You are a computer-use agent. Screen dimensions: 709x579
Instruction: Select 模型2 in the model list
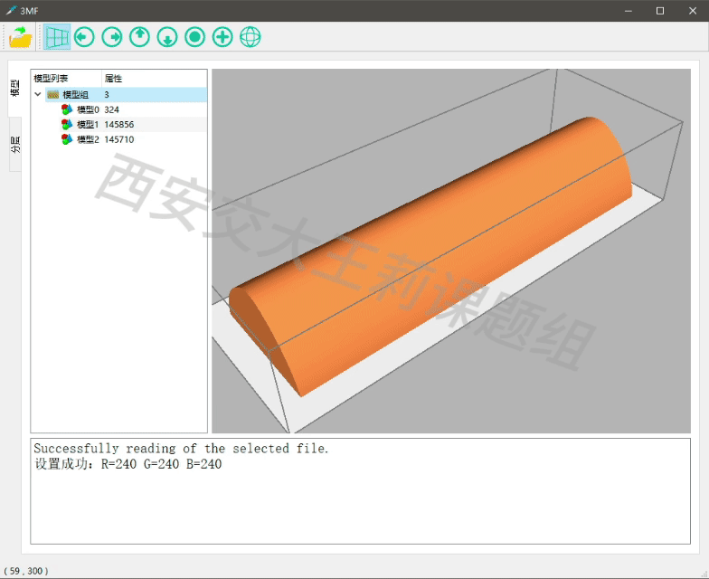click(87, 139)
